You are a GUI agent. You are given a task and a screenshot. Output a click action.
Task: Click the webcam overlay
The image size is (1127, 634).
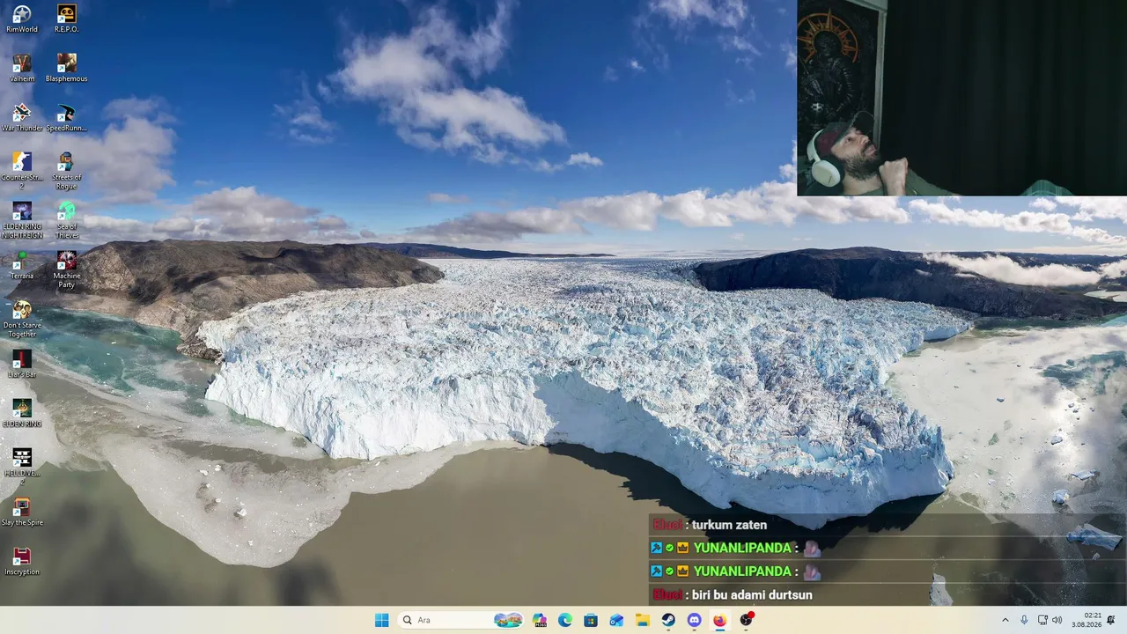point(961,98)
